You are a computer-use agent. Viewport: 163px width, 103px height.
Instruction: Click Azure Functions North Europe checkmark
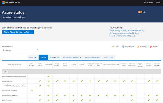pos(40,100)
